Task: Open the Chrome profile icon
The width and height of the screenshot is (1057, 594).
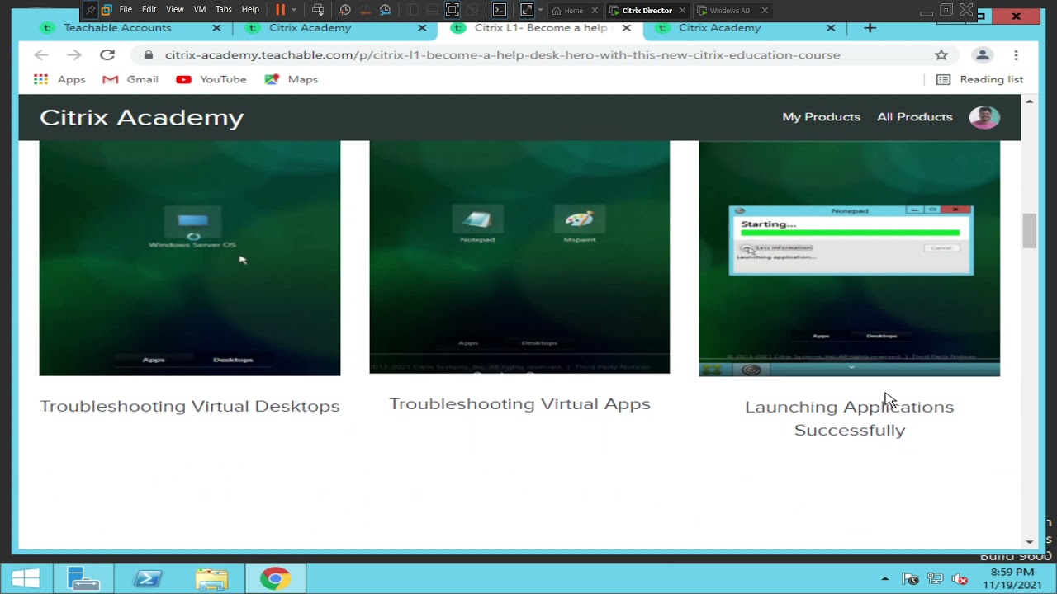Action: 982,54
